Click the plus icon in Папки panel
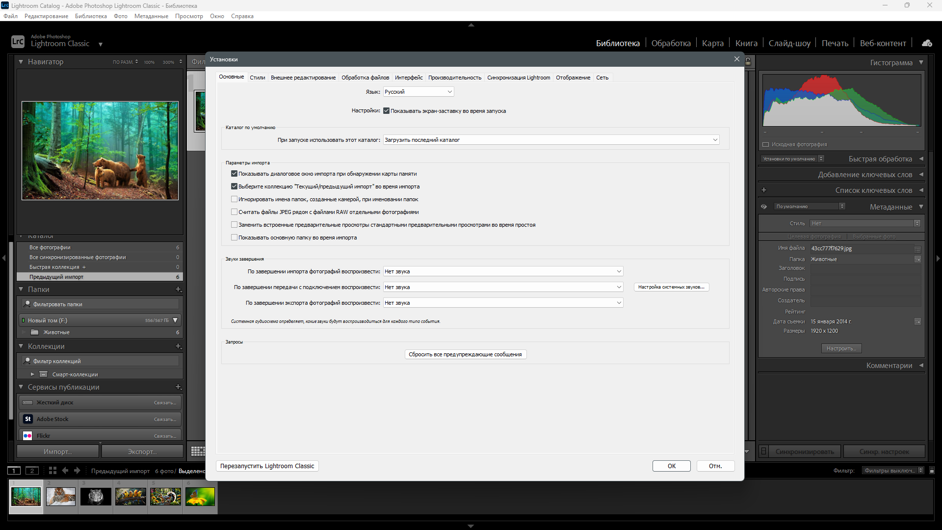The height and width of the screenshot is (530, 942). (x=178, y=290)
